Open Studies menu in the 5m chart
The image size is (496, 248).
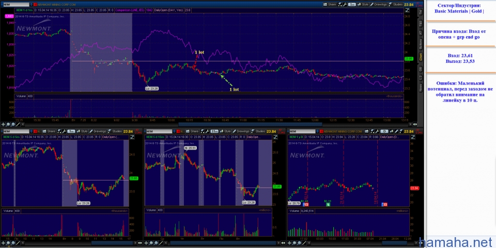(x=115, y=131)
